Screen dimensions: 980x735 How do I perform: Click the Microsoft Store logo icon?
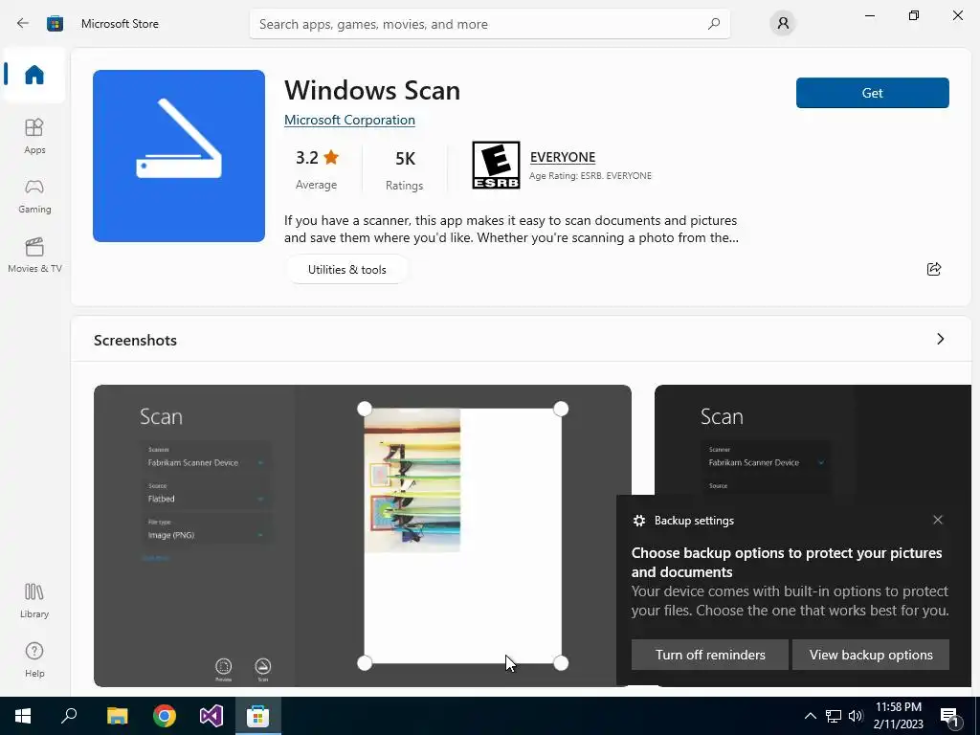pos(55,24)
